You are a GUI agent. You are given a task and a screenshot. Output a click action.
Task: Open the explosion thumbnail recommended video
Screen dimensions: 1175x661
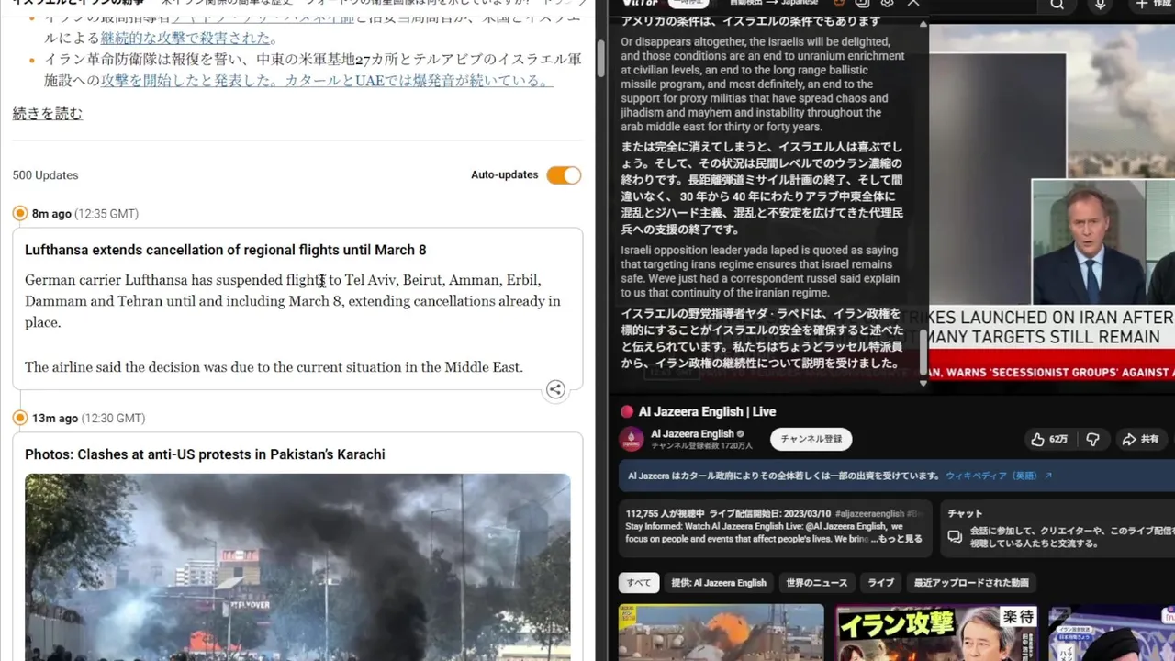(722, 633)
